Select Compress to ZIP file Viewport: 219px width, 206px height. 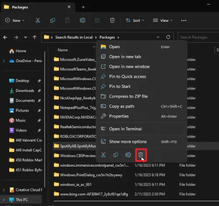(x=141, y=96)
